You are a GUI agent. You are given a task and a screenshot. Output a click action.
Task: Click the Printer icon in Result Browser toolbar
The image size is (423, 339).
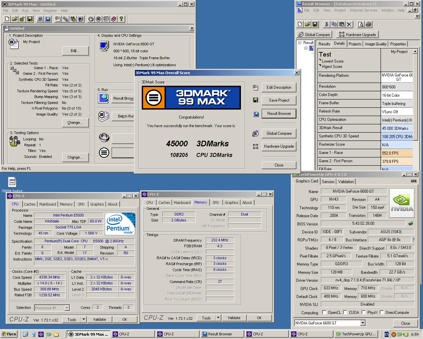point(368,24)
